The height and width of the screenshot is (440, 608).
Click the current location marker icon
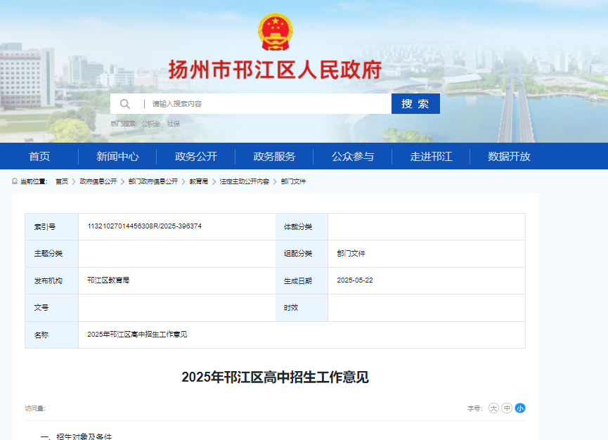click(15, 181)
